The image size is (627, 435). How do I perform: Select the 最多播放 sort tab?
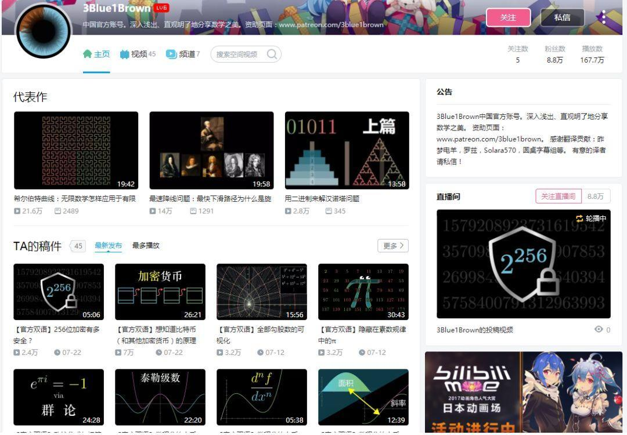(x=146, y=245)
